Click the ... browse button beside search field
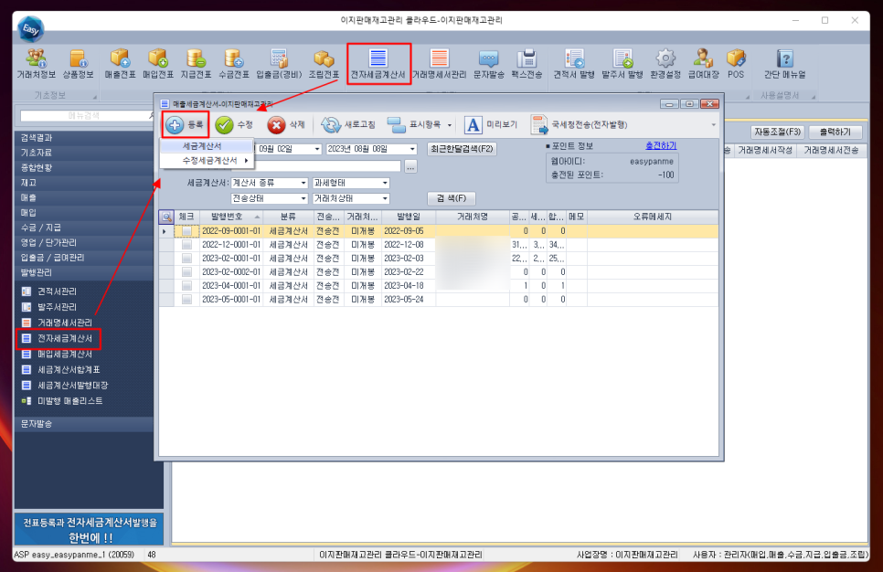This screenshot has height=572, width=883. (x=410, y=166)
